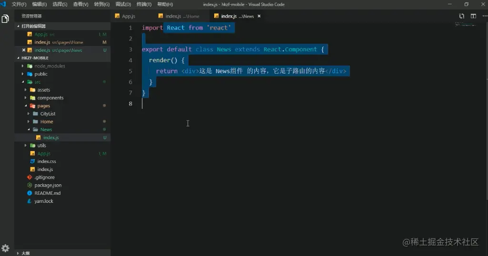Close the News index.js tab
The image size is (488, 256).
pyautogui.click(x=259, y=16)
